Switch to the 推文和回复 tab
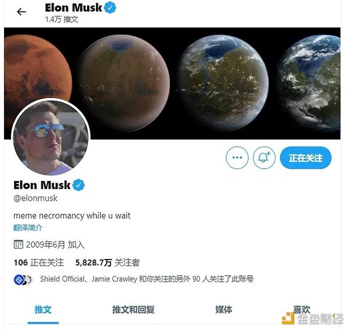 [x=133, y=310]
